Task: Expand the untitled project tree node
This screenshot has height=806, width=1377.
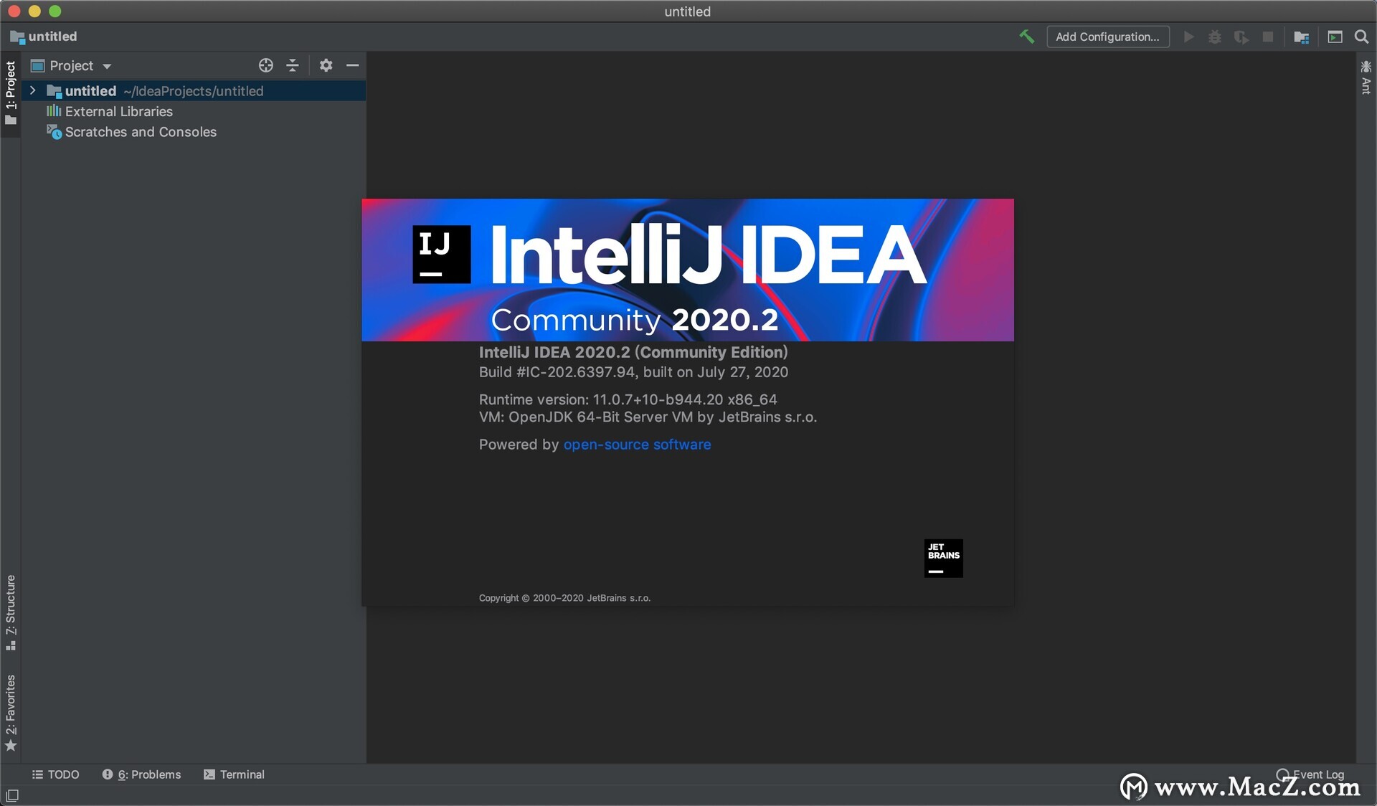Action: [x=32, y=90]
